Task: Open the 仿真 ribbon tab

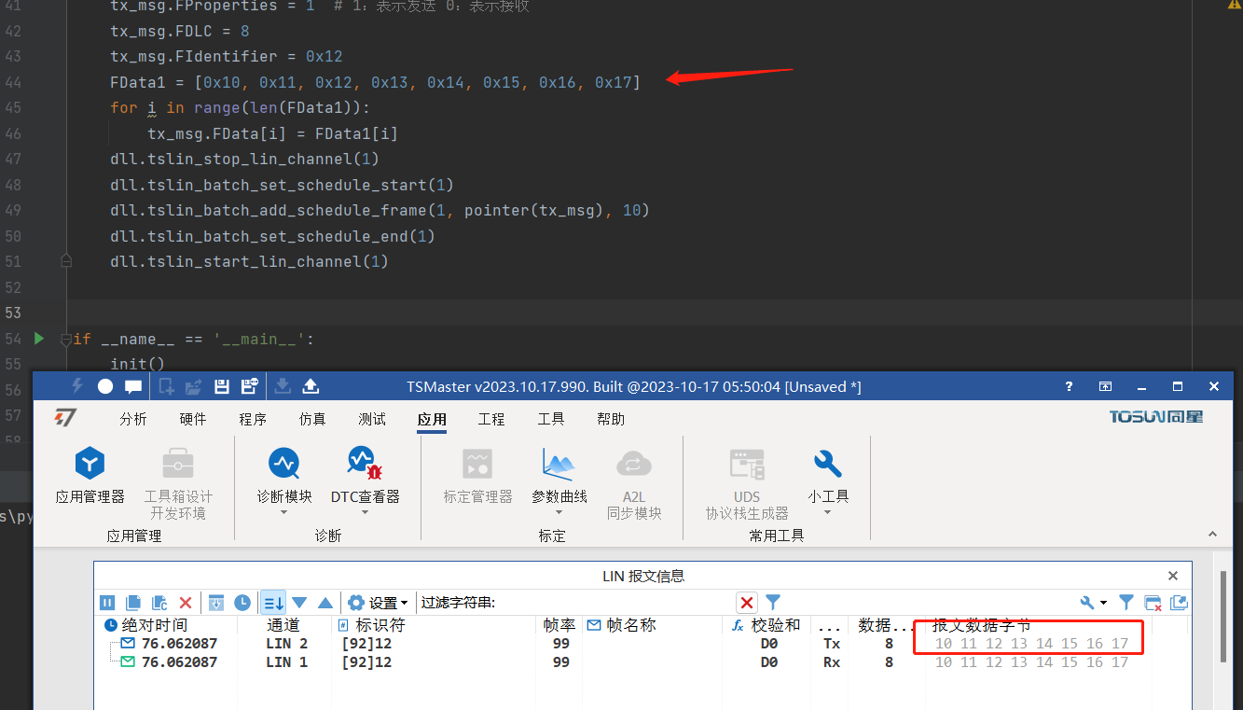Action: click(x=312, y=419)
